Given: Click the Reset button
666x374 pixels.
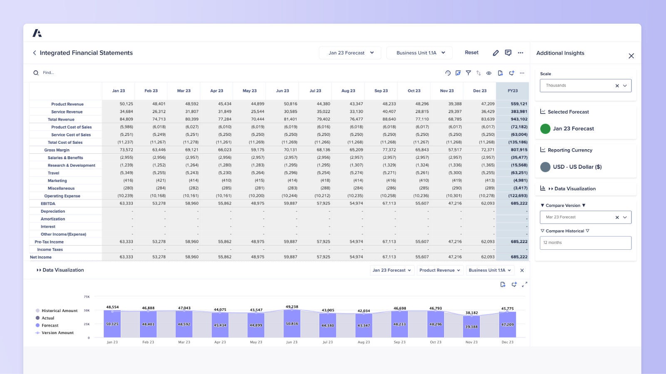Looking at the screenshot, I should pos(472,52).
